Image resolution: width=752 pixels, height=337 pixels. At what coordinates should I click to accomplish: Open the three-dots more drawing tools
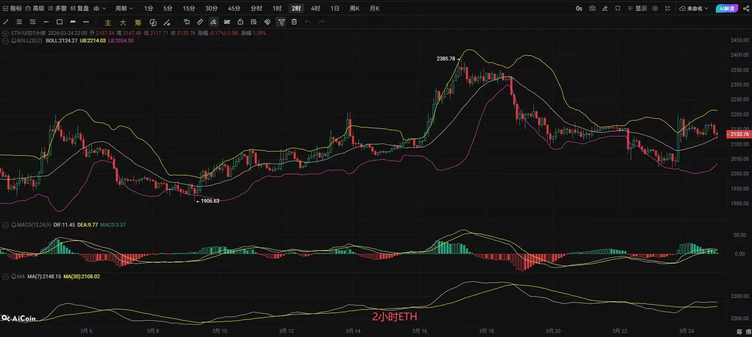[x=86, y=22]
